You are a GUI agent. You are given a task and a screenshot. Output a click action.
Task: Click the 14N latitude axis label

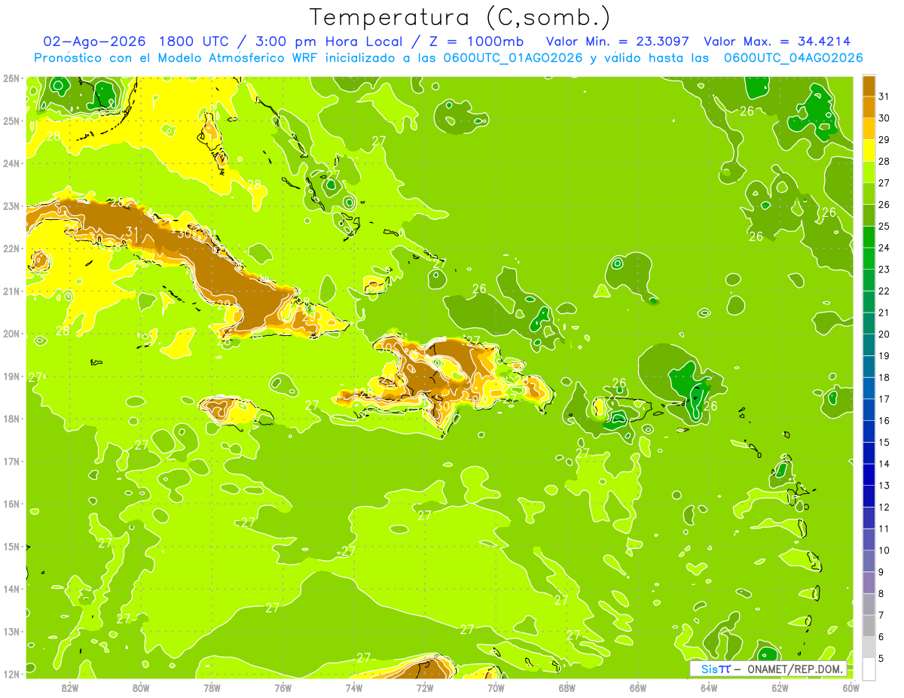(x=11, y=589)
